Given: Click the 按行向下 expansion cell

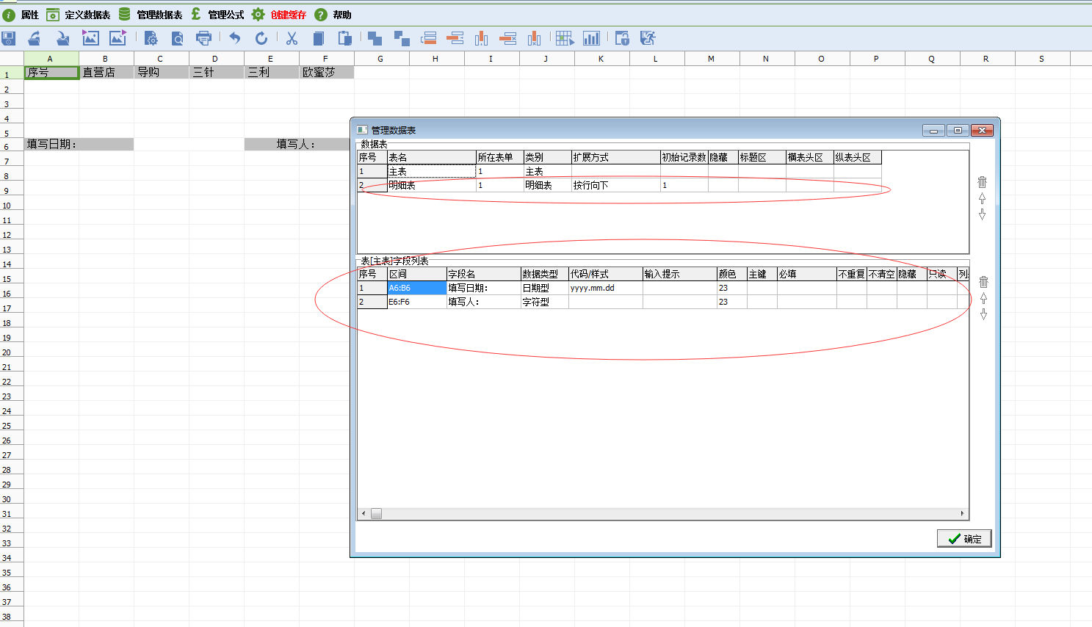Looking at the screenshot, I should click(615, 185).
